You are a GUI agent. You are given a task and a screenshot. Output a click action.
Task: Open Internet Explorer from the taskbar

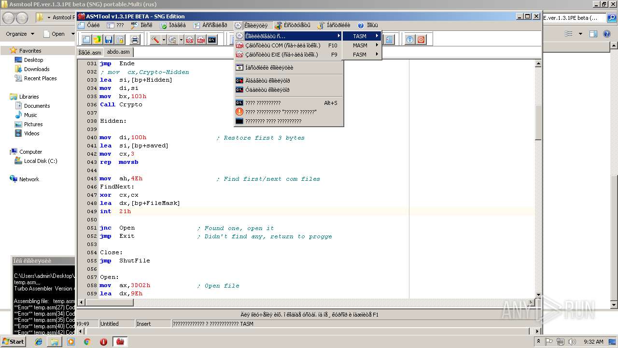click(x=39, y=342)
